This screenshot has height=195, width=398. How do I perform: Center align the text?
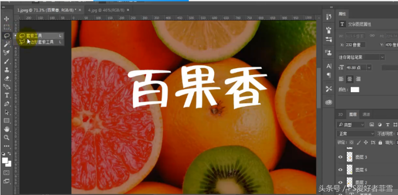click(350, 79)
